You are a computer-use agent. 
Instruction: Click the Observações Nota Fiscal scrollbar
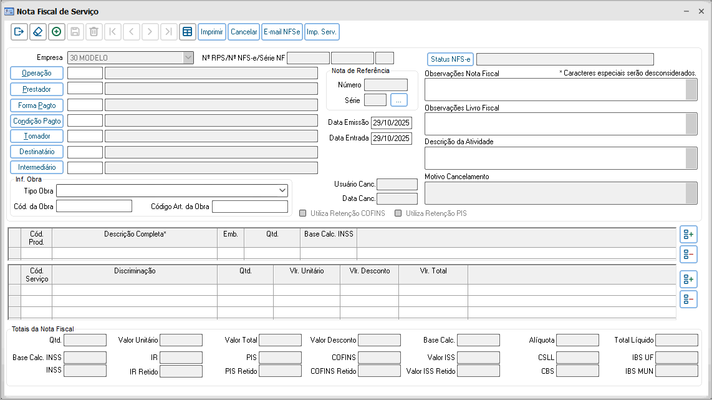pyautogui.click(x=691, y=90)
